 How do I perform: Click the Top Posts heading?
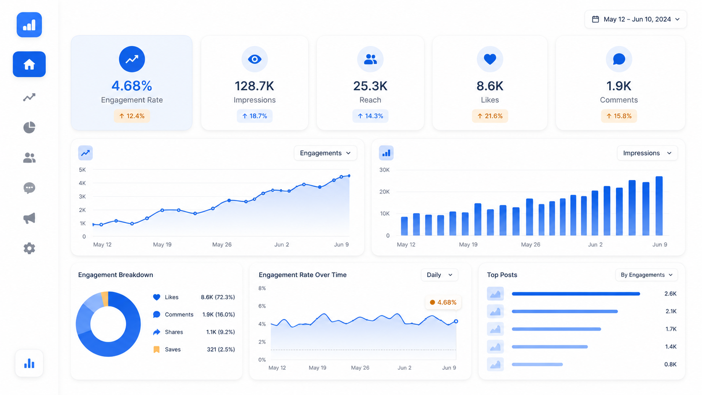click(502, 275)
